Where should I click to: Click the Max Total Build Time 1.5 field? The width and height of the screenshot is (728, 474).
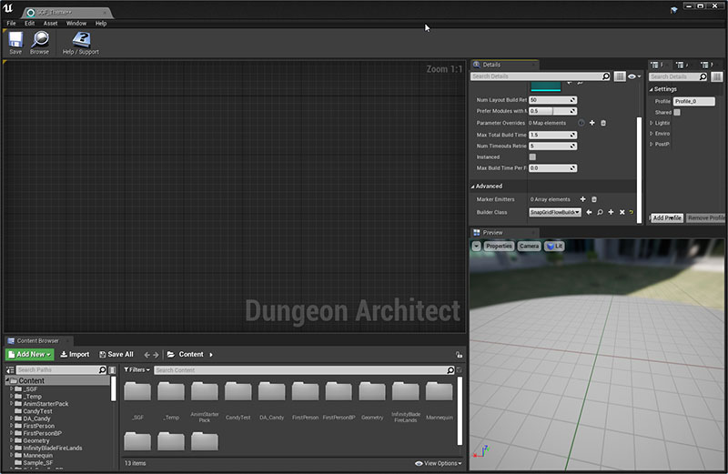coord(553,135)
